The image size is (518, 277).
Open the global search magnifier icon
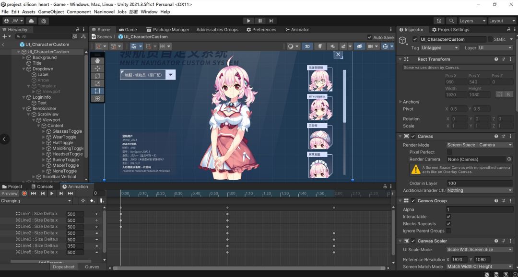451,21
